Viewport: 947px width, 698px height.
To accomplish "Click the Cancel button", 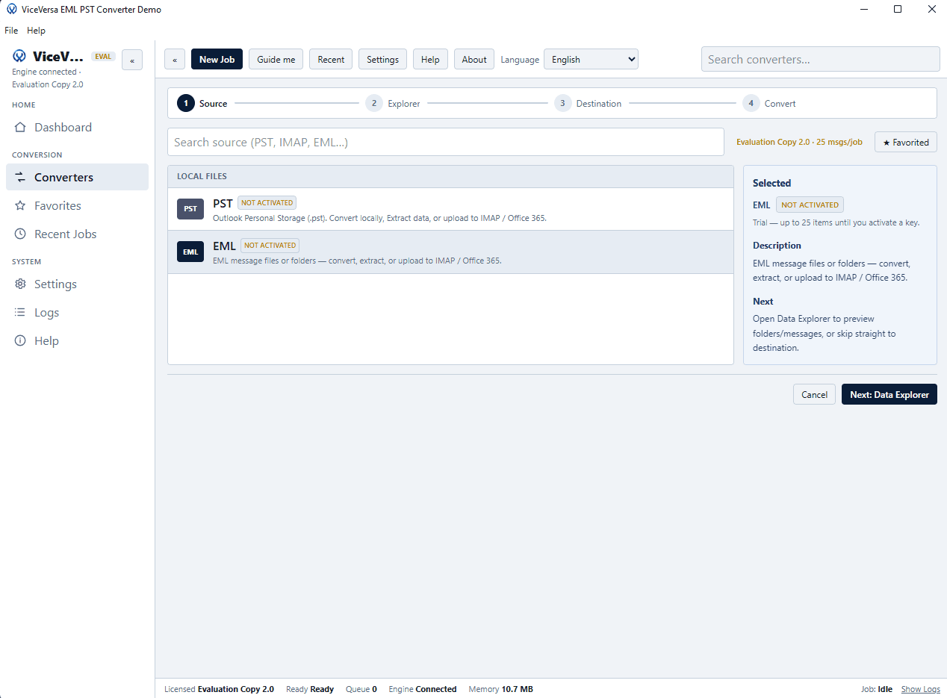I will pyautogui.click(x=814, y=395).
